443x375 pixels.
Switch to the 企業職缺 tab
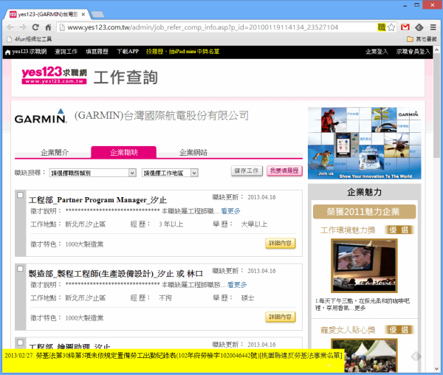(x=123, y=153)
